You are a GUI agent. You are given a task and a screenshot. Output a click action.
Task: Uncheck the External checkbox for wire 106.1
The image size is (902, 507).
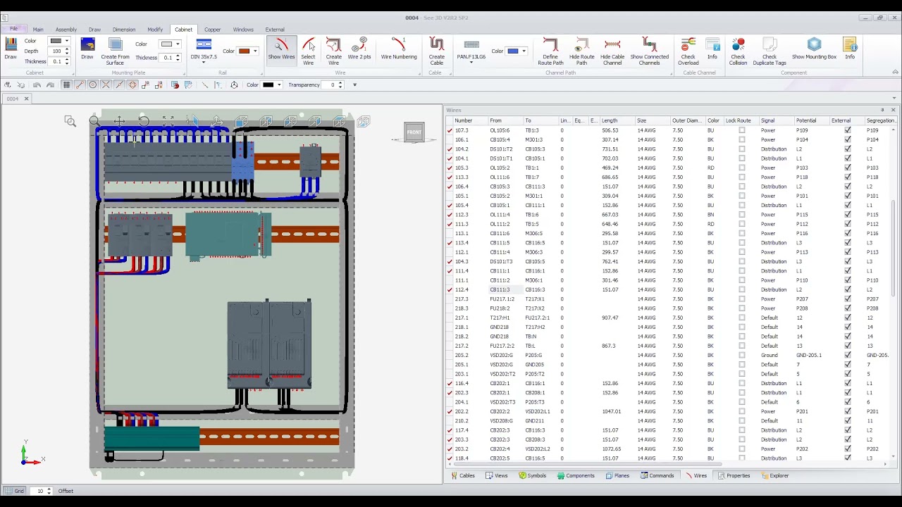tap(848, 139)
